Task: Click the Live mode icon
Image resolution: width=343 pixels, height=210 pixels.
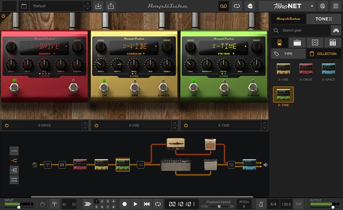Action: click(x=250, y=6)
